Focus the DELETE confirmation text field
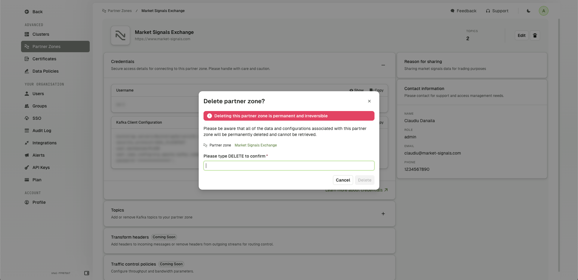Viewport: 578px width, 280px height. [289, 166]
